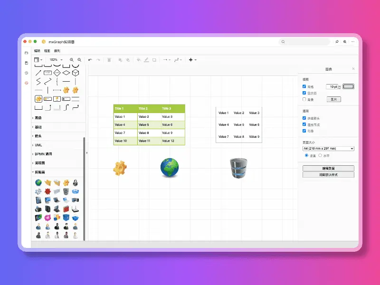
Task: Open the 编辑 (Edit) menu
Action: tap(37, 51)
